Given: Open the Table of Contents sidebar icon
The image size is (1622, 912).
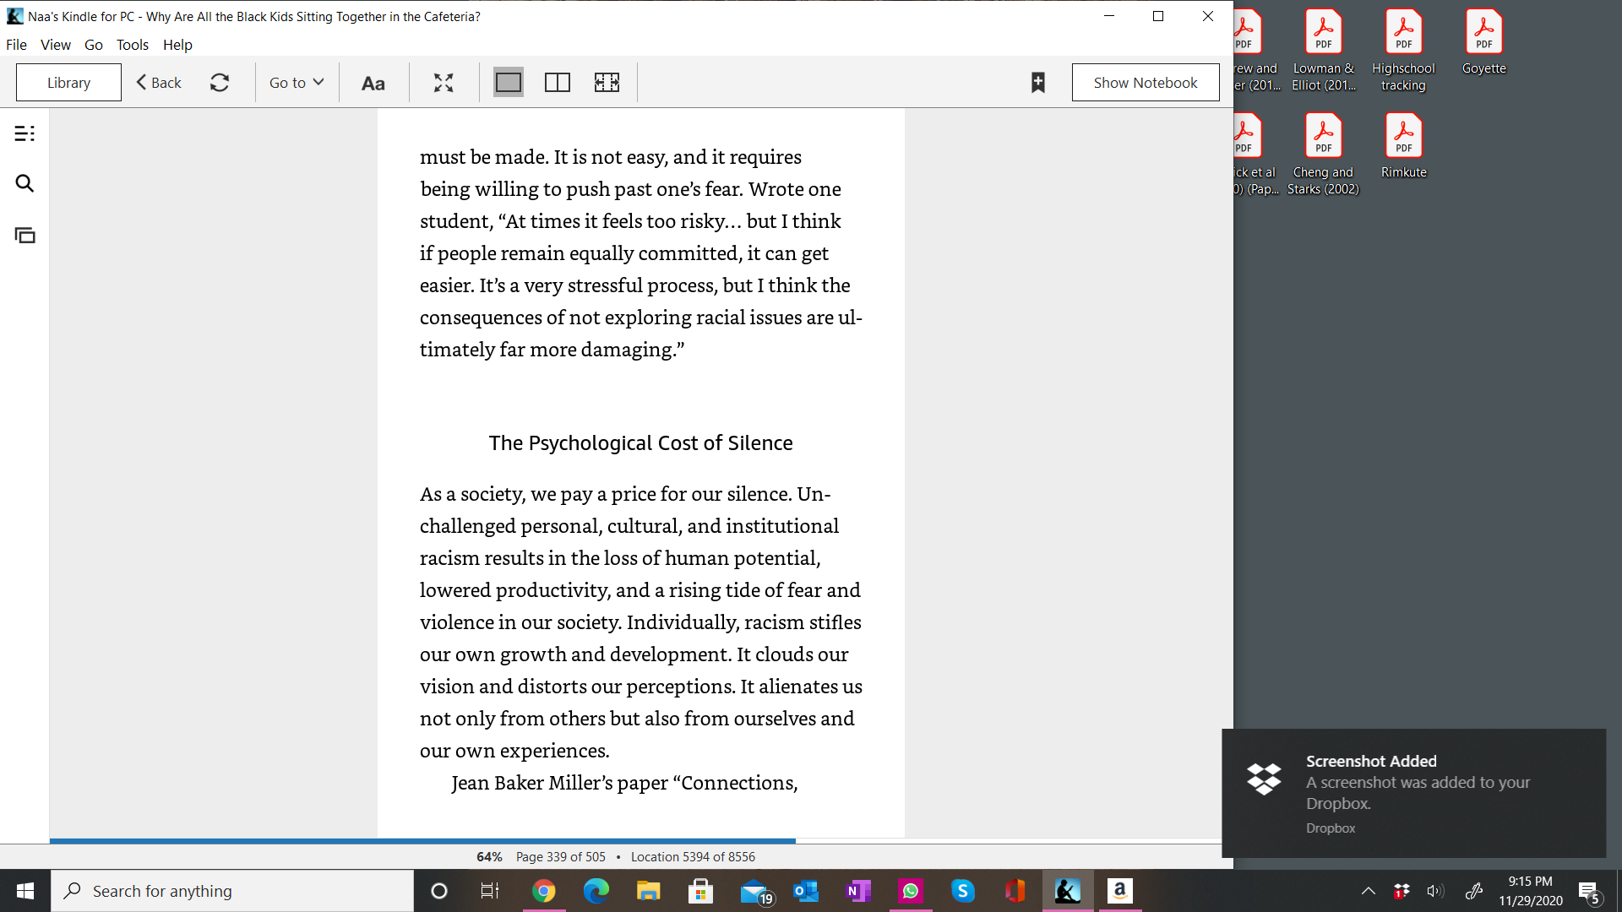Looking at the screenshot, I should 24,133.
